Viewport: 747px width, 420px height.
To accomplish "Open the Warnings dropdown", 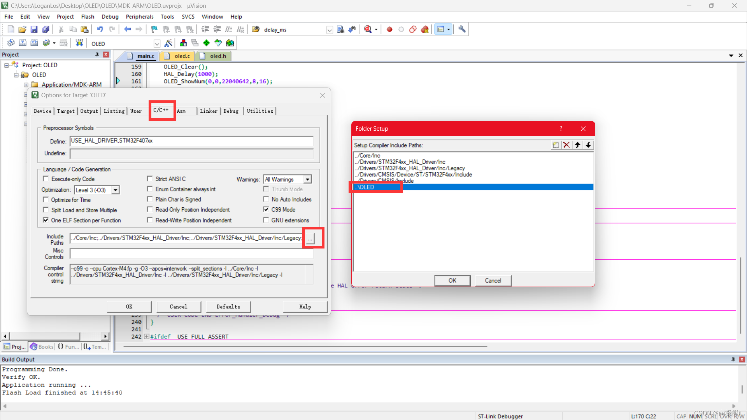I will pyautogui.click(x=307, y=179).
